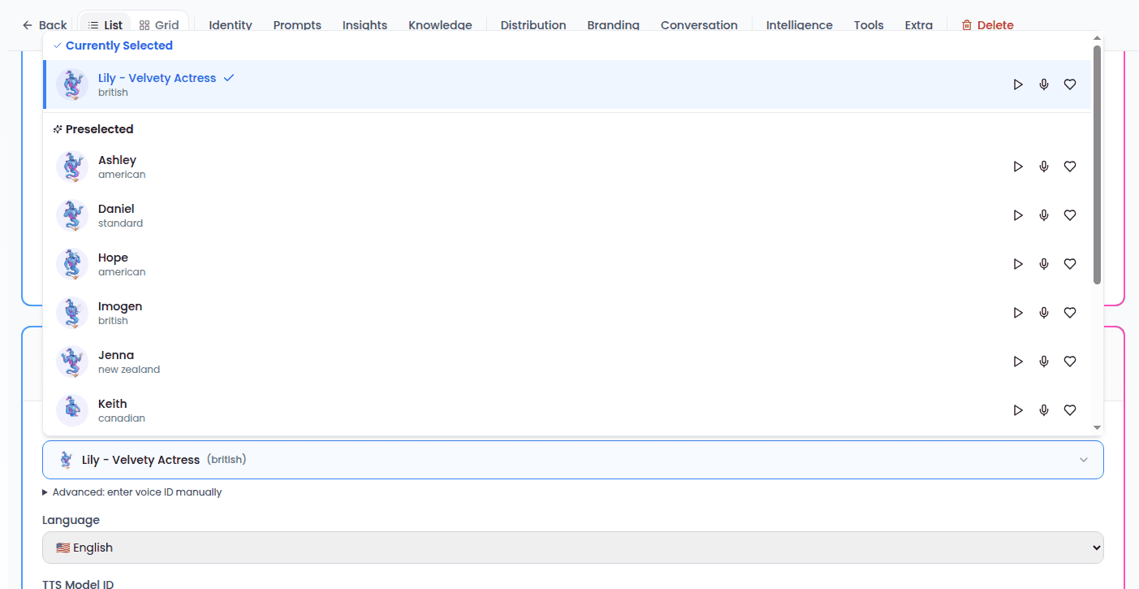Play the Hope voice preview

[x=1018, y=264]
